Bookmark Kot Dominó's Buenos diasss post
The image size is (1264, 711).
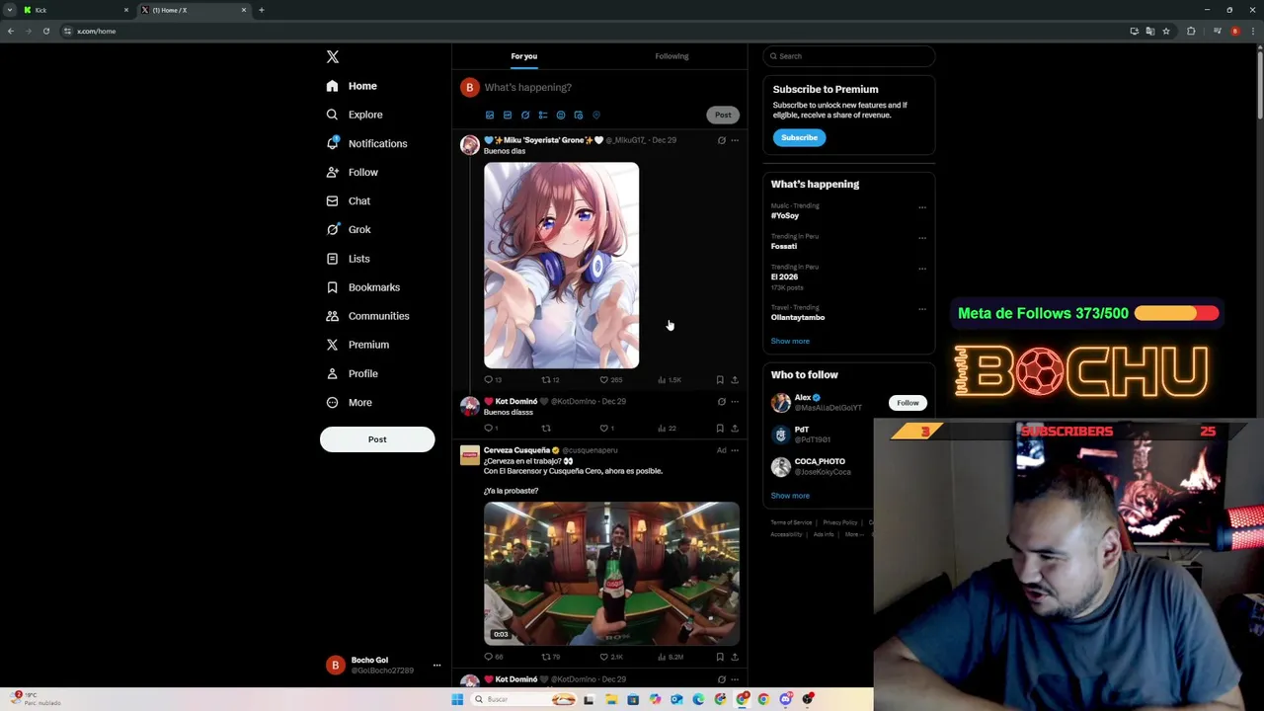point(720,428)
